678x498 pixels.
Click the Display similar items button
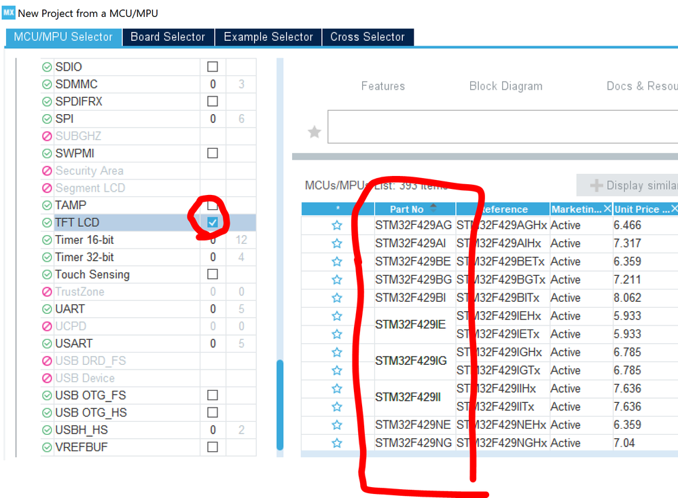(628, 185)
